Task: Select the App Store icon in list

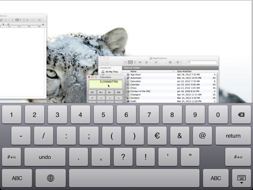Action: [x=128, y=74]
